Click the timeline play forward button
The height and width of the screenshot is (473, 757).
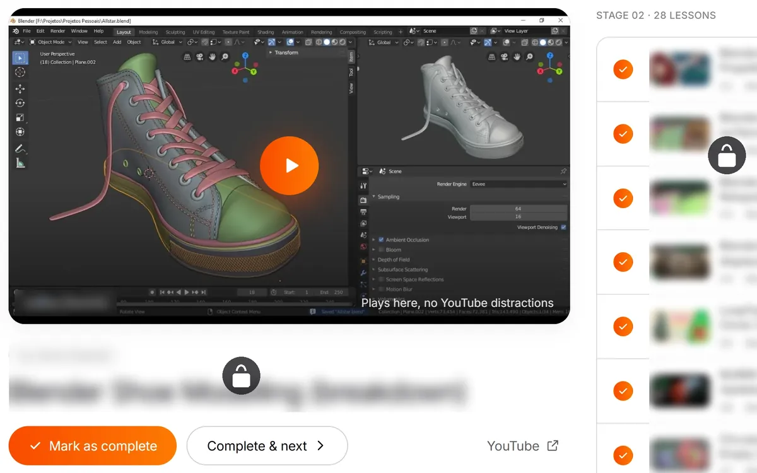click(186, 292)
